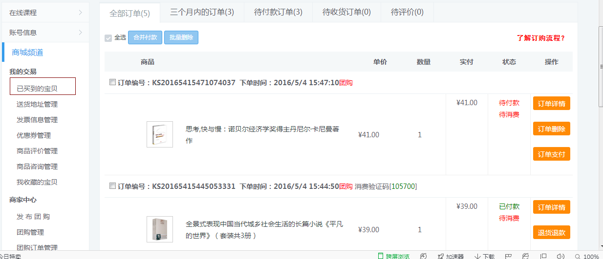The image size is (603, 259).
Task: Click the 100% zoom magnifier icon
Action: [578, 256]
